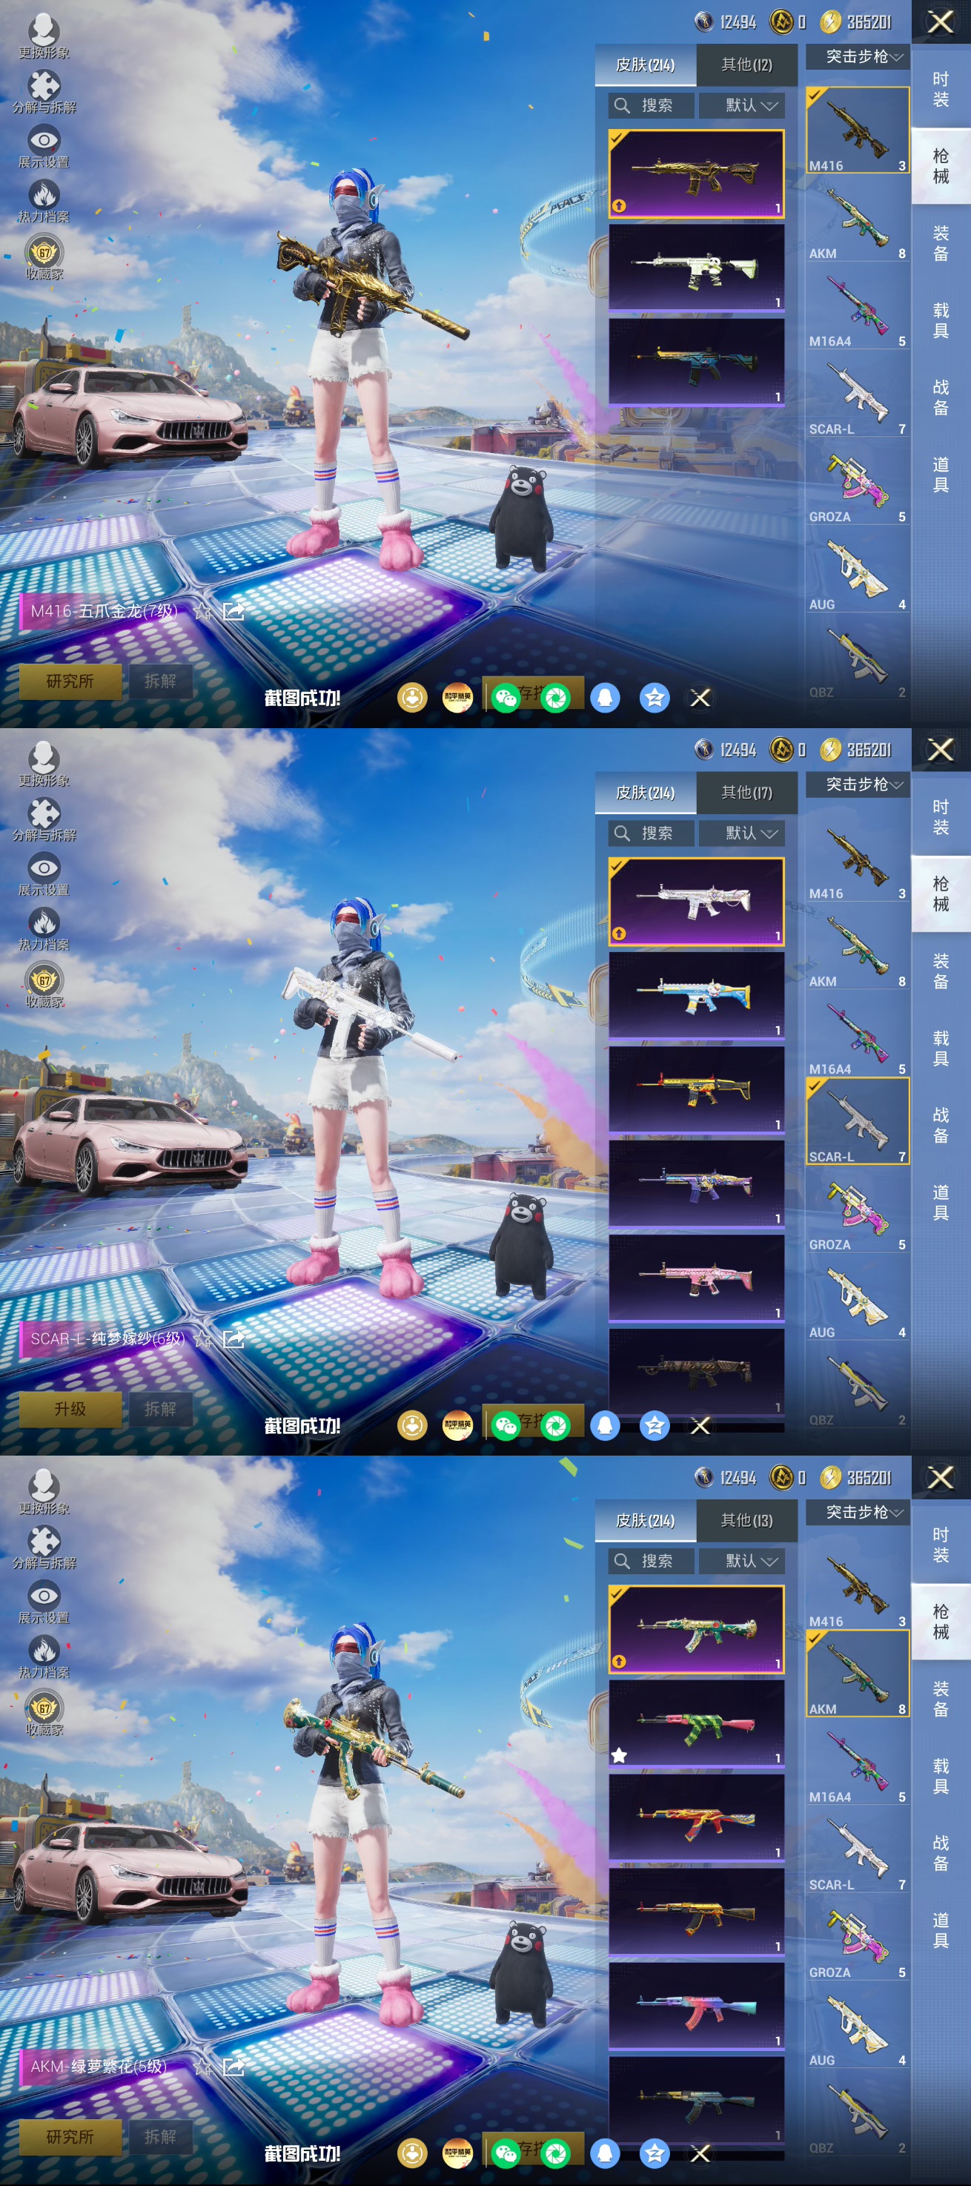Click 拆解 below M416-五爪金龙(7级)
Viewport: 971px width, 2186px height.
click(160, 681)
